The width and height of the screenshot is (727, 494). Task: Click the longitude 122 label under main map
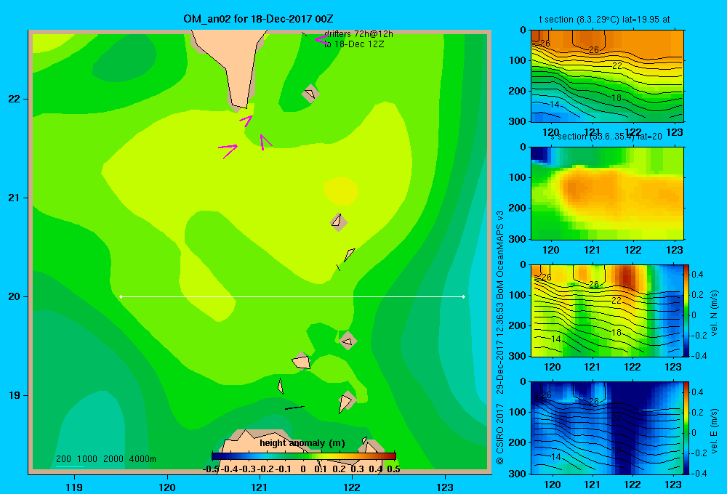point(352,487)
